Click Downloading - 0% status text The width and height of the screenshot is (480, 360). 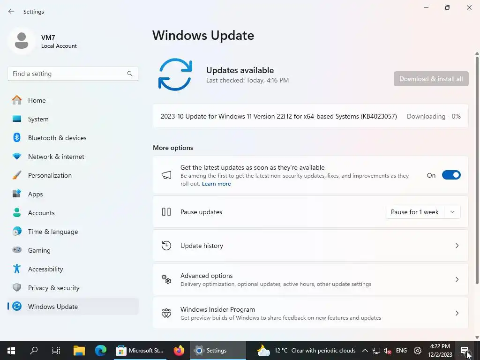[x=434, y=116]
